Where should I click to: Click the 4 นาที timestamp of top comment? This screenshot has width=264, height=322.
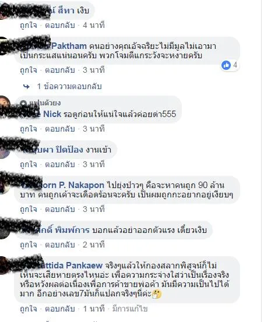94,26
